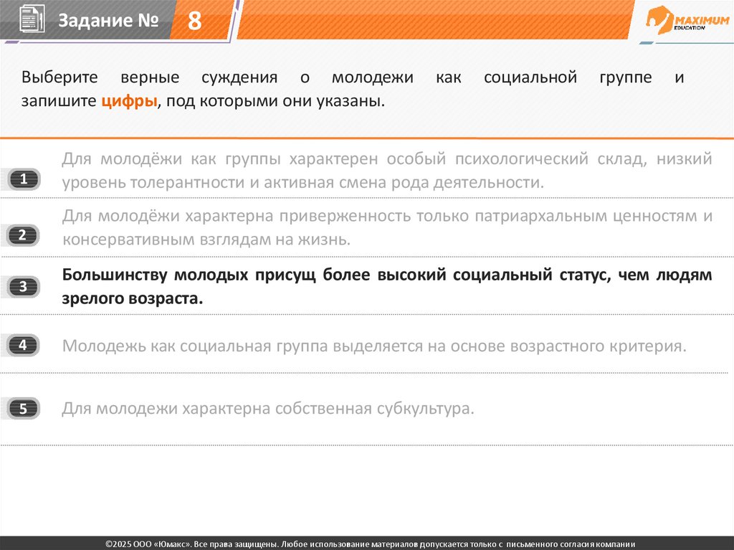Select the answer badge numbered 4
734x550 pixels.
coord(23,345)
